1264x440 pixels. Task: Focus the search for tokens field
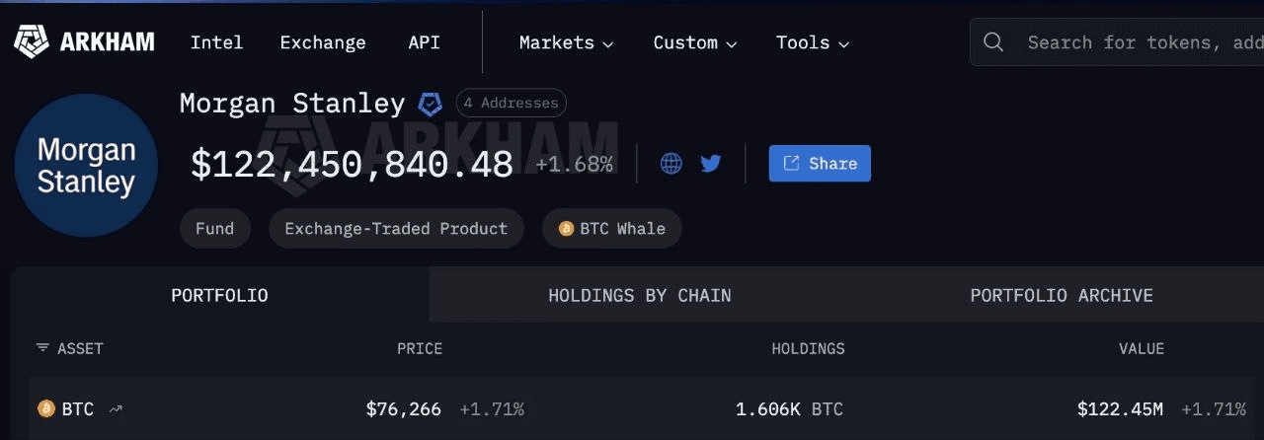(x=1136, y=42)
